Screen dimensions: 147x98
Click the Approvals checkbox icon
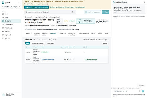coord(3,35)
